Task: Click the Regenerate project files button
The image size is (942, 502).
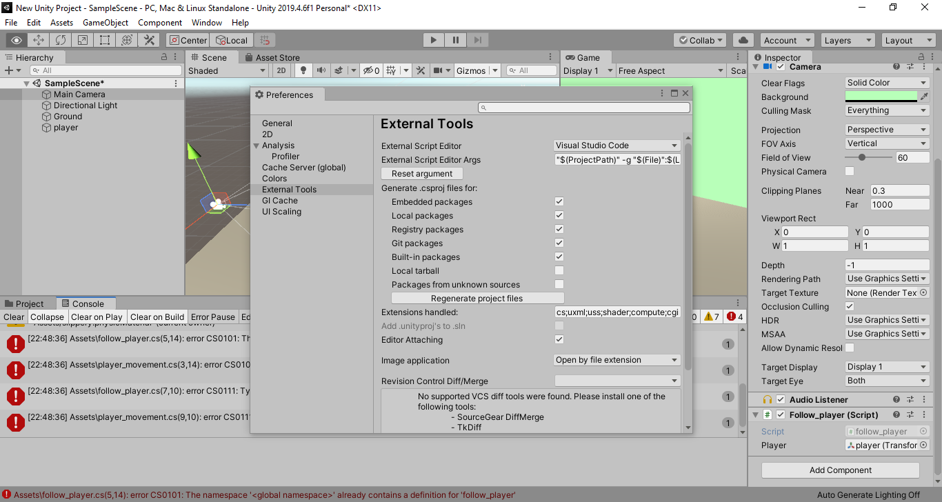Action: click(x=477, y=298)
